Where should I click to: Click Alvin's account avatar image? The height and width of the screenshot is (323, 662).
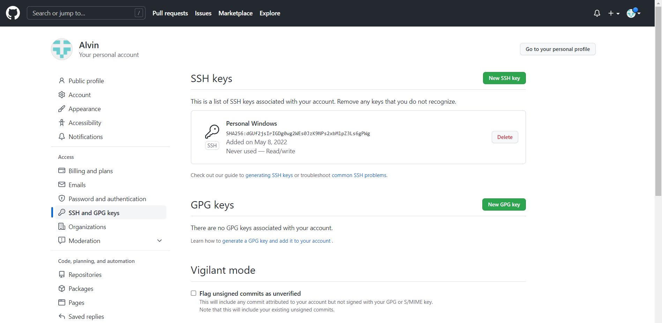(x=62, y=49)
